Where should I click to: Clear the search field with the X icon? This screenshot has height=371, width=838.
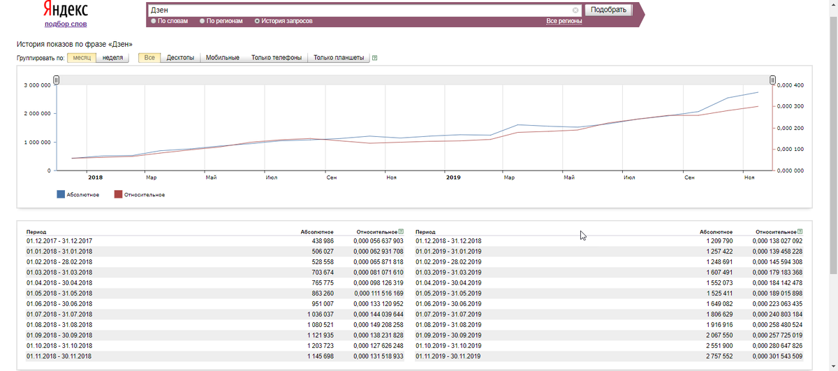[575, 10]
